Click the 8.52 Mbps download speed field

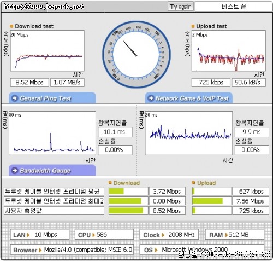29,83
